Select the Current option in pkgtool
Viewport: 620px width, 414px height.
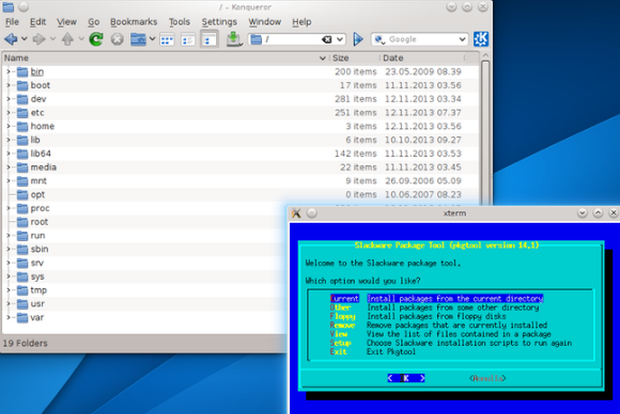tap(437, 299)
